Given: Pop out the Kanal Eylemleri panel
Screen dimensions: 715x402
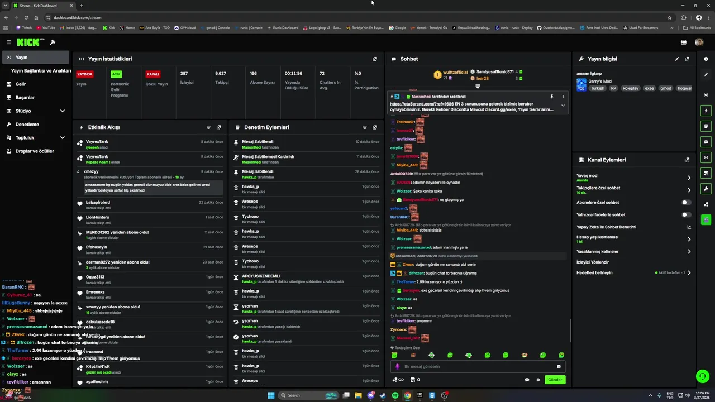Looking at the screenshot, I should (x=687, y=160).
